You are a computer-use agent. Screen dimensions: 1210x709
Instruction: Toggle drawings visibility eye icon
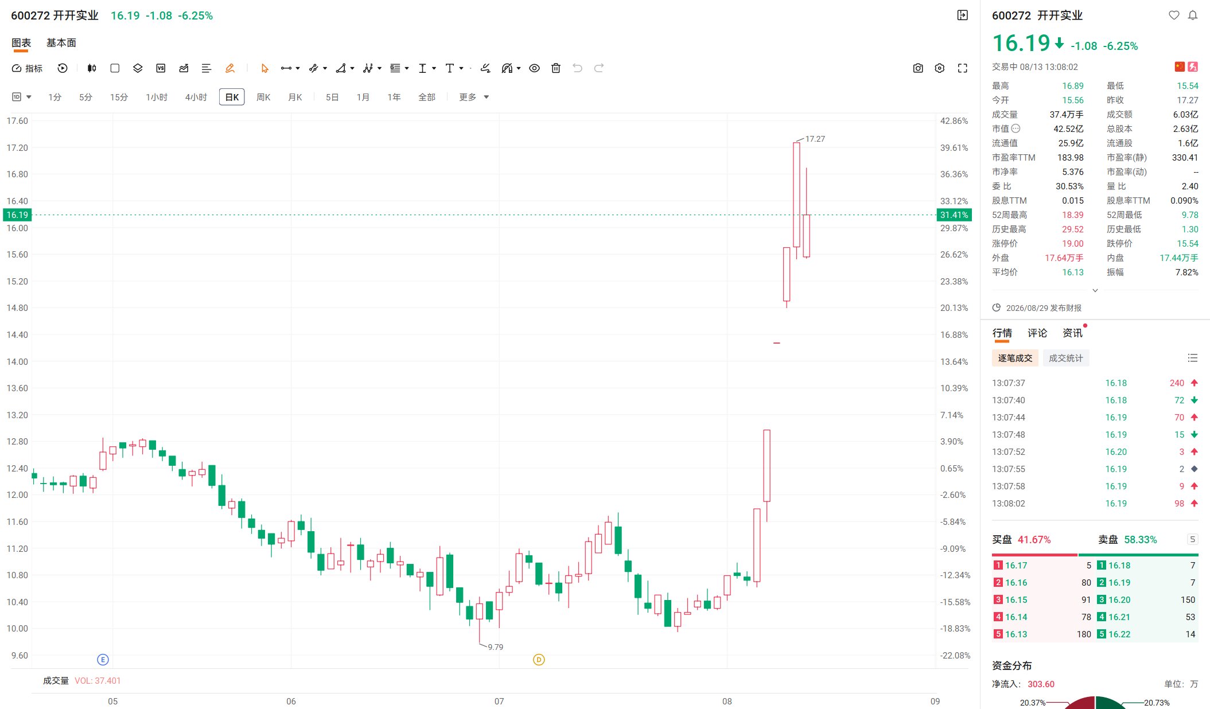534,68
